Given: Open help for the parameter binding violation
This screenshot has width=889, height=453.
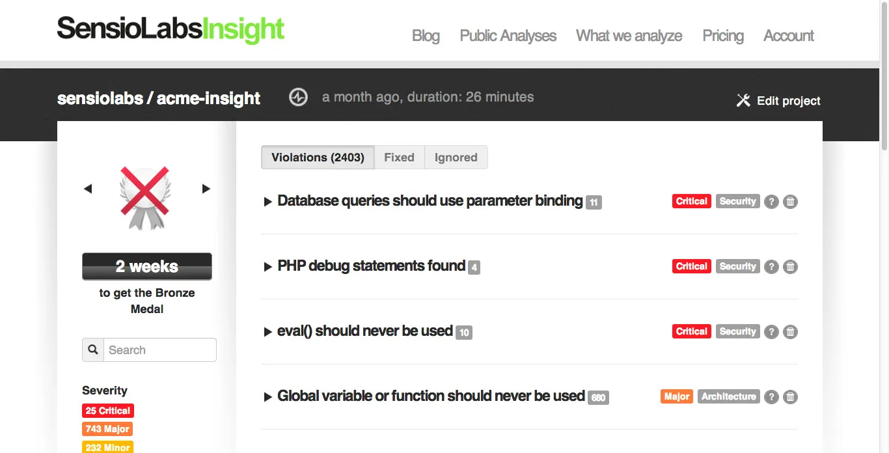Looking at the screenshot, I should (771, 202).
